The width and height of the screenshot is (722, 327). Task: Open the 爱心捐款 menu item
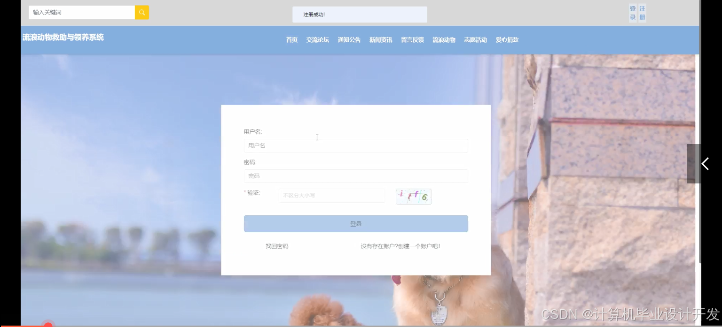507,40
